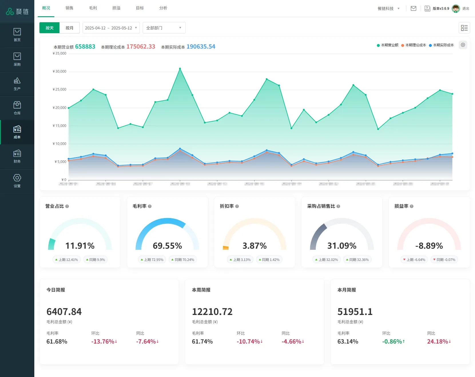Expand the 餐链科技 company dropdown
475x377 pixels.
(388, 9)
